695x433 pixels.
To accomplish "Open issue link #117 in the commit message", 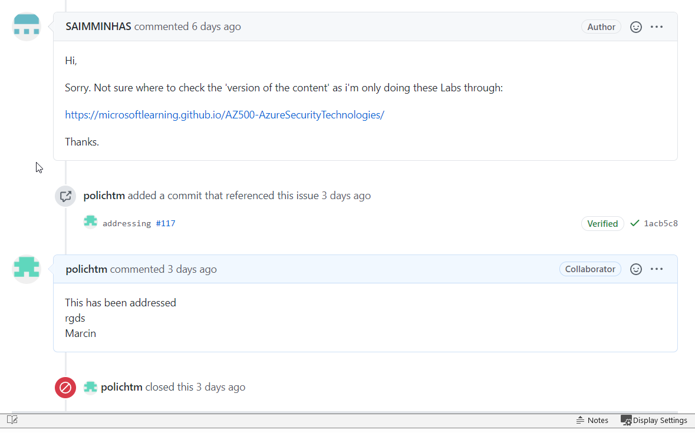I will click(166, 223).
